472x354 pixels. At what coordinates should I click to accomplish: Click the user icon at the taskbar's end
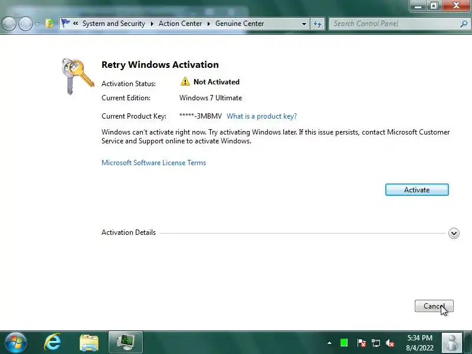point(451,343)
